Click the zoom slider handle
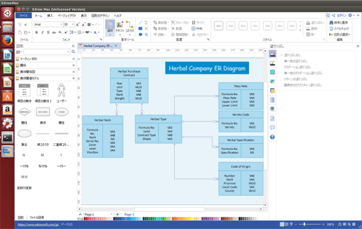This screenshot has width=362, height=229. pos(305,224)
